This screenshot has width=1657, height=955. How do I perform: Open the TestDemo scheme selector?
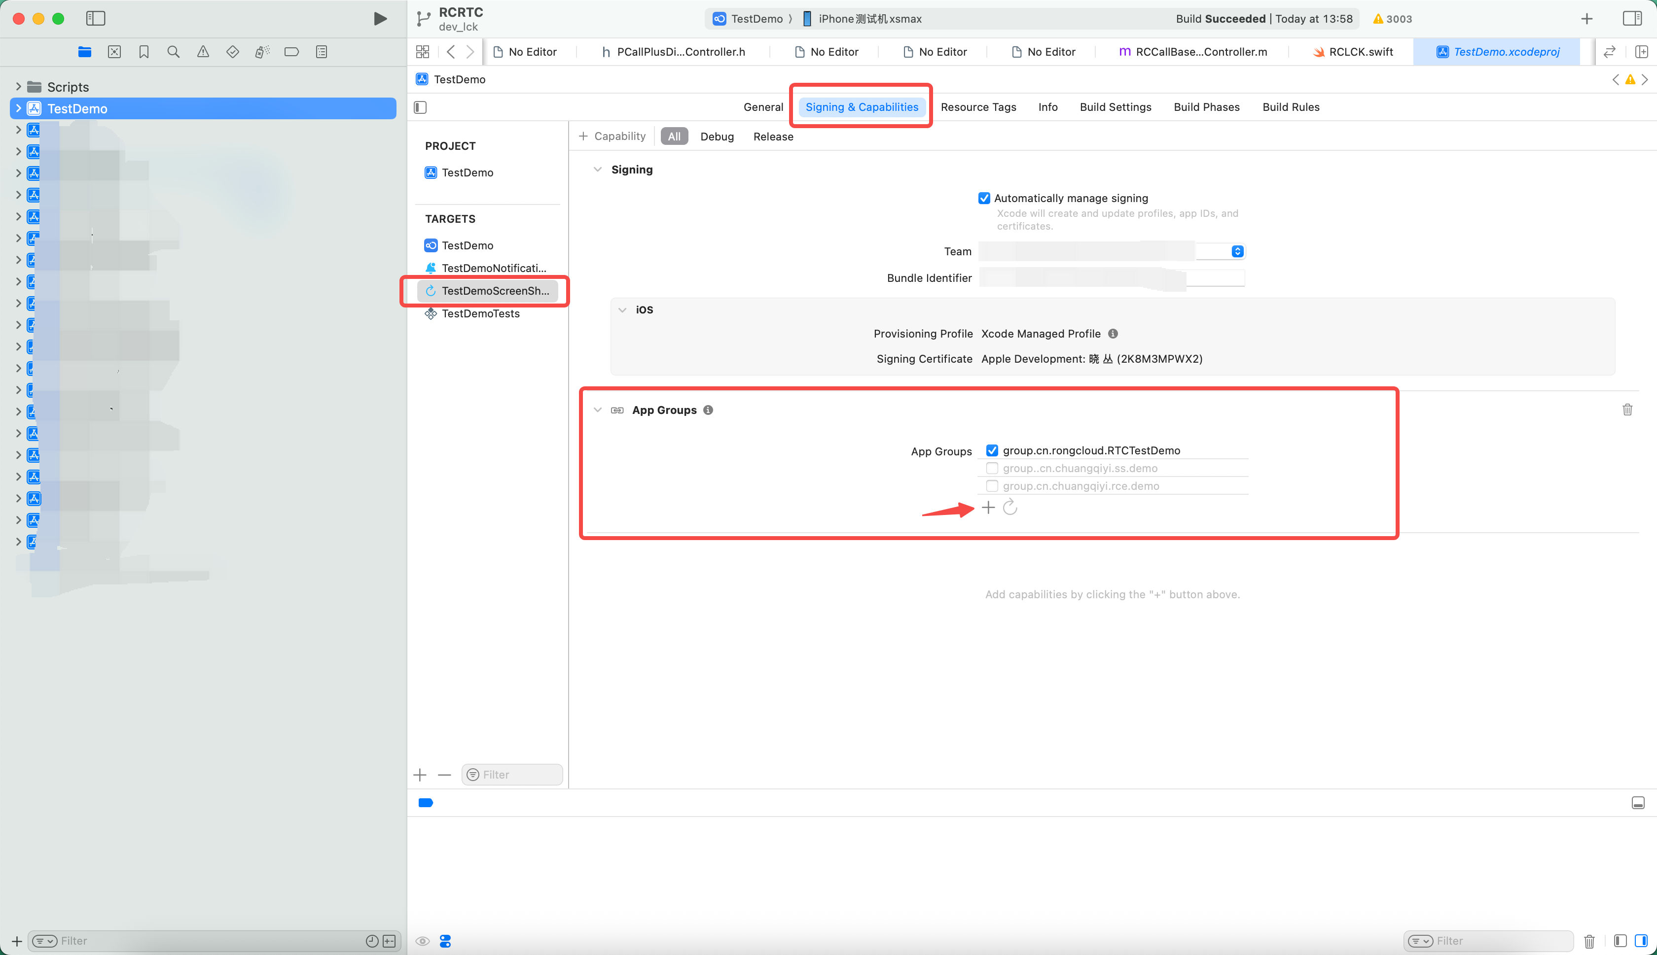748,19
